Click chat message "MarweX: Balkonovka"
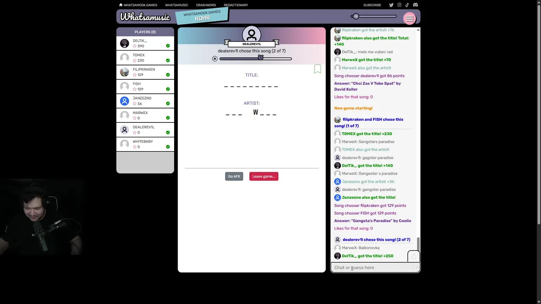 click(x=361, y=248)
